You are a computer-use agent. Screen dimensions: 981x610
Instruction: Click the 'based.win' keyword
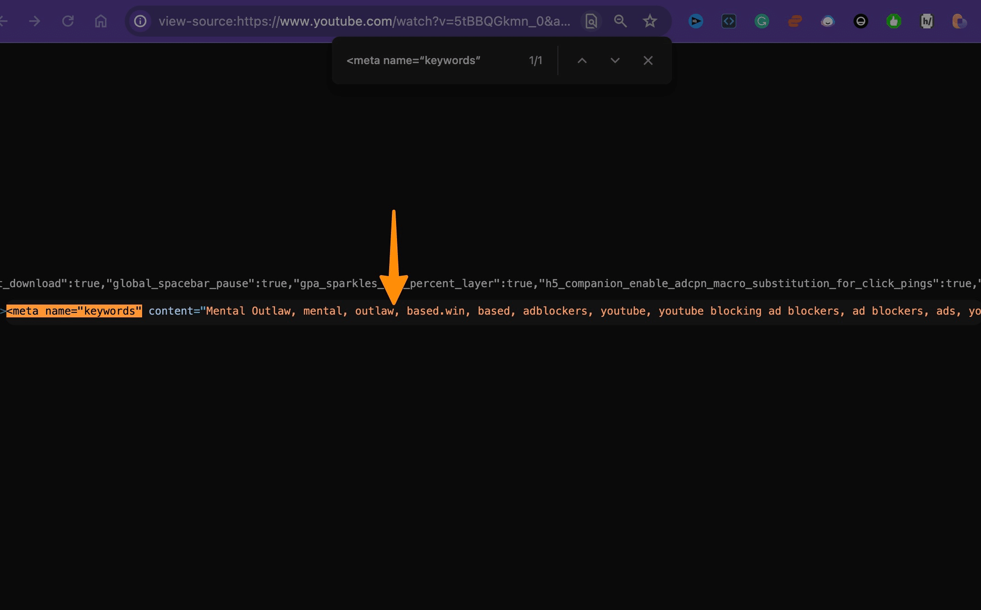pos(435,311)
